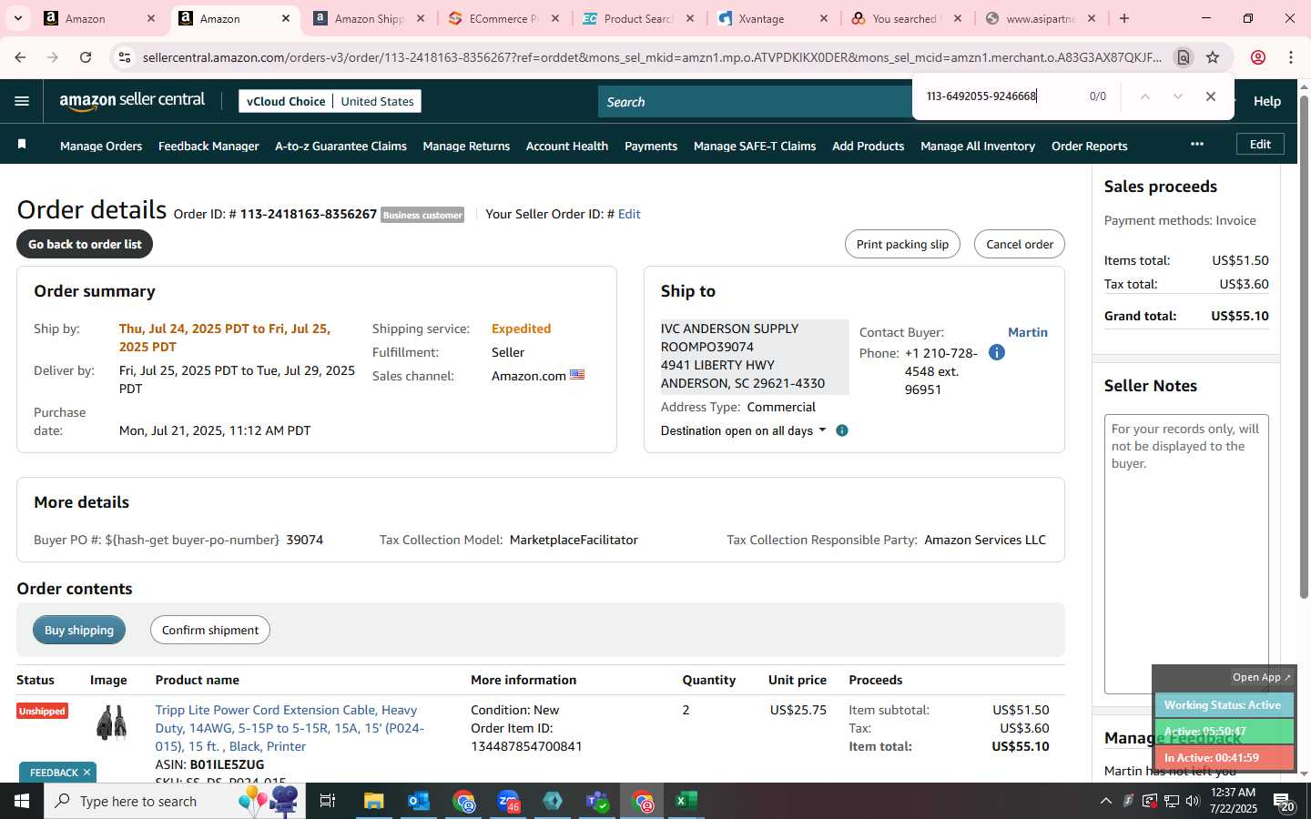The width and height of the screenshot is (1311, 819).
Task: Open A-to-z Guarantee Claims menu item
Action: (x=340, y=146)
